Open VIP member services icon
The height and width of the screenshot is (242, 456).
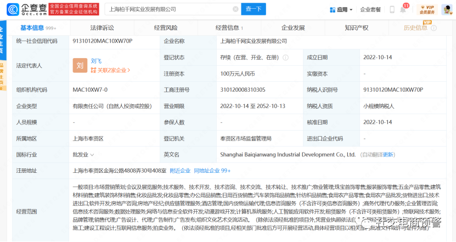(427, 9)
